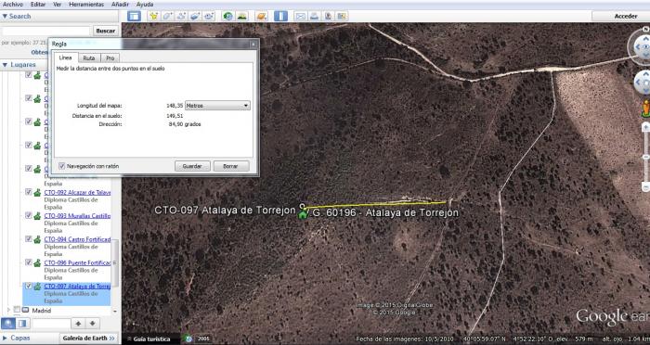
Task: Email the view using the envelope icon
Action: pos(300,16)
